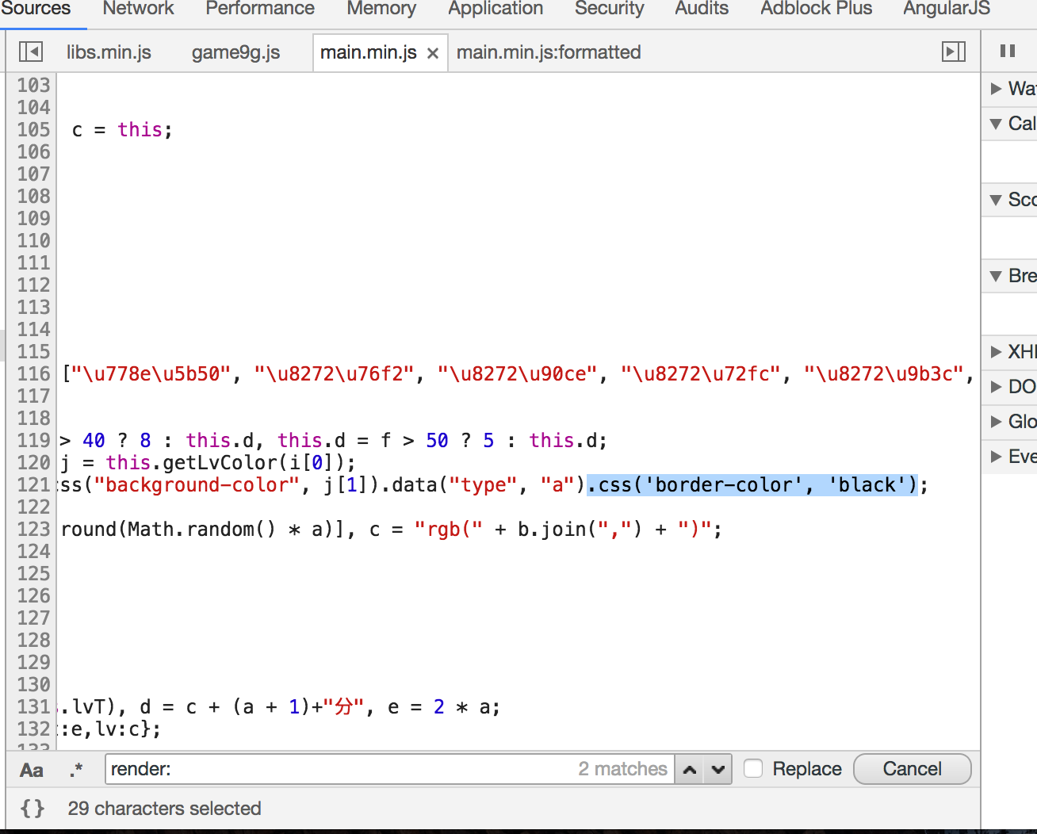
Task: Click the pretty print braces icon
Action: [33, 808]
